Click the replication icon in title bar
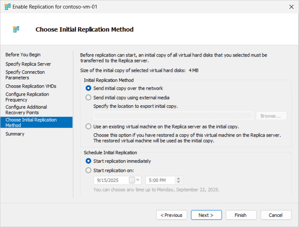This screenshot has width=299, height=227. [x=7, y=6]
